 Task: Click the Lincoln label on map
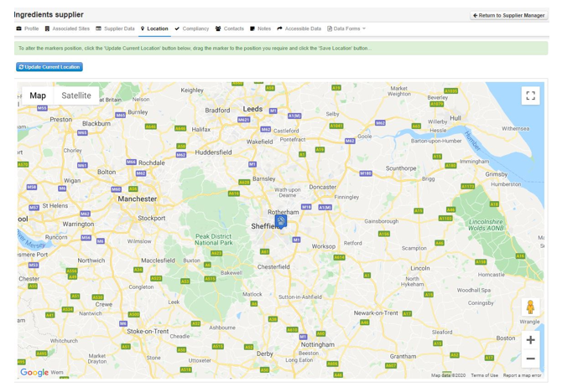pos(420,268)
